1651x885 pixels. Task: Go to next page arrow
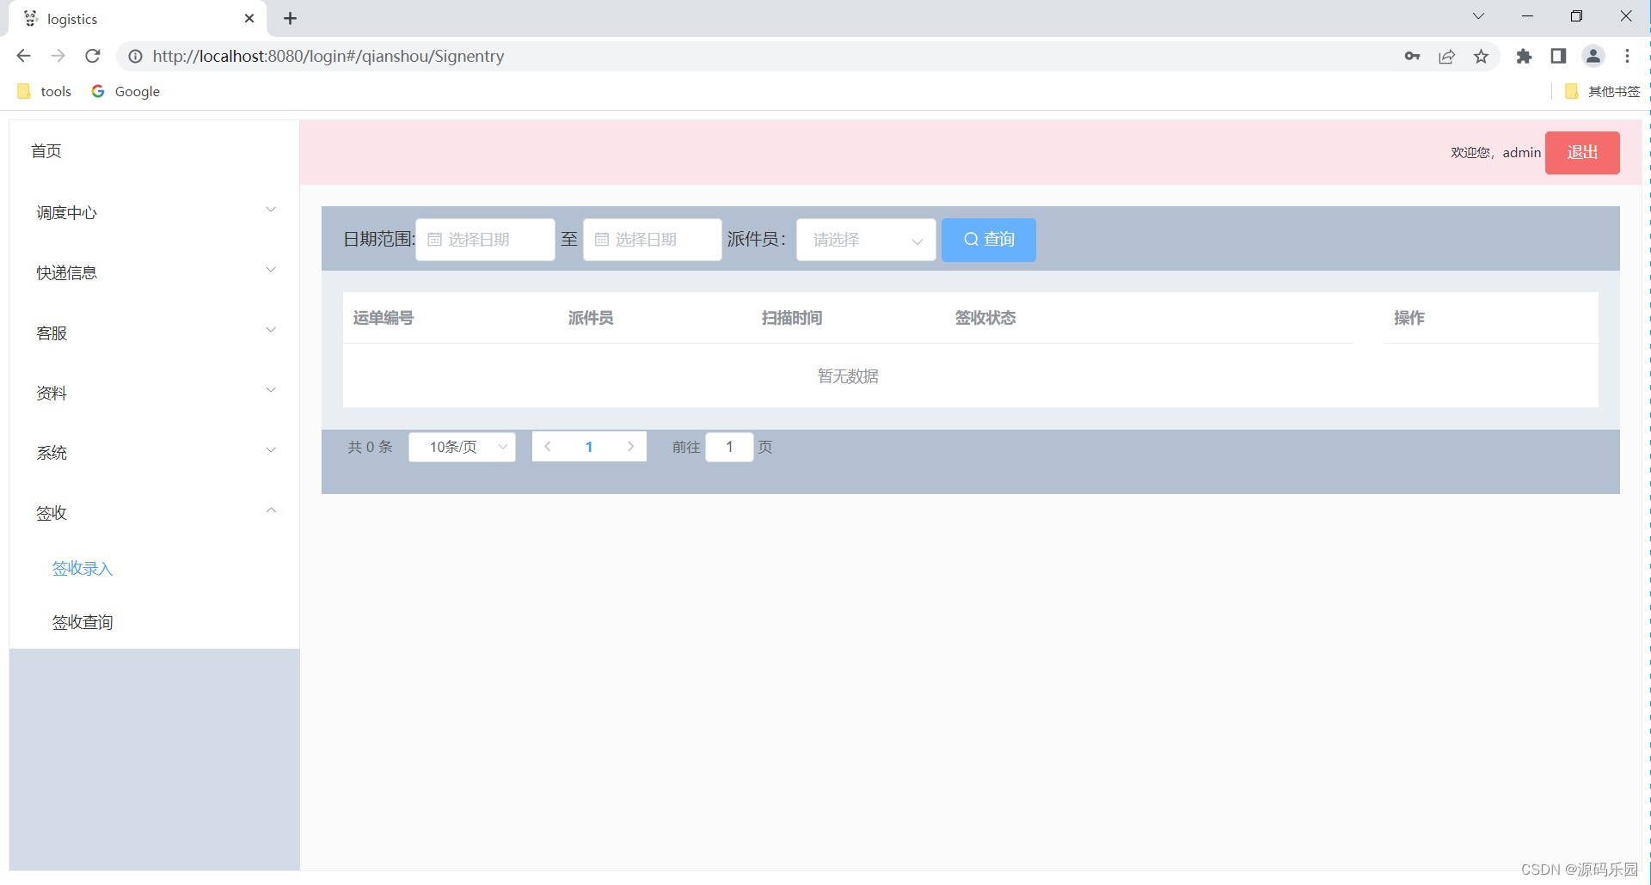pyautogui.click(x=630, y=447)
